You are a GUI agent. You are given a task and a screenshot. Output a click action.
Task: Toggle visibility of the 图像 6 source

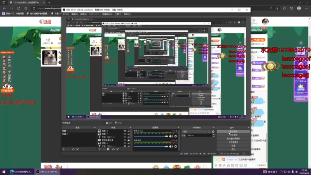coord(125,143)
